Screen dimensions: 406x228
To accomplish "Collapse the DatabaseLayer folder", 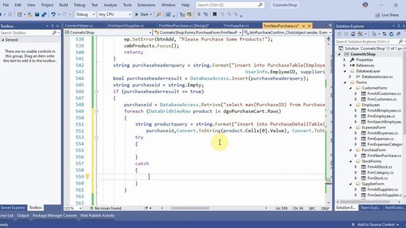I will click(345, 71).
